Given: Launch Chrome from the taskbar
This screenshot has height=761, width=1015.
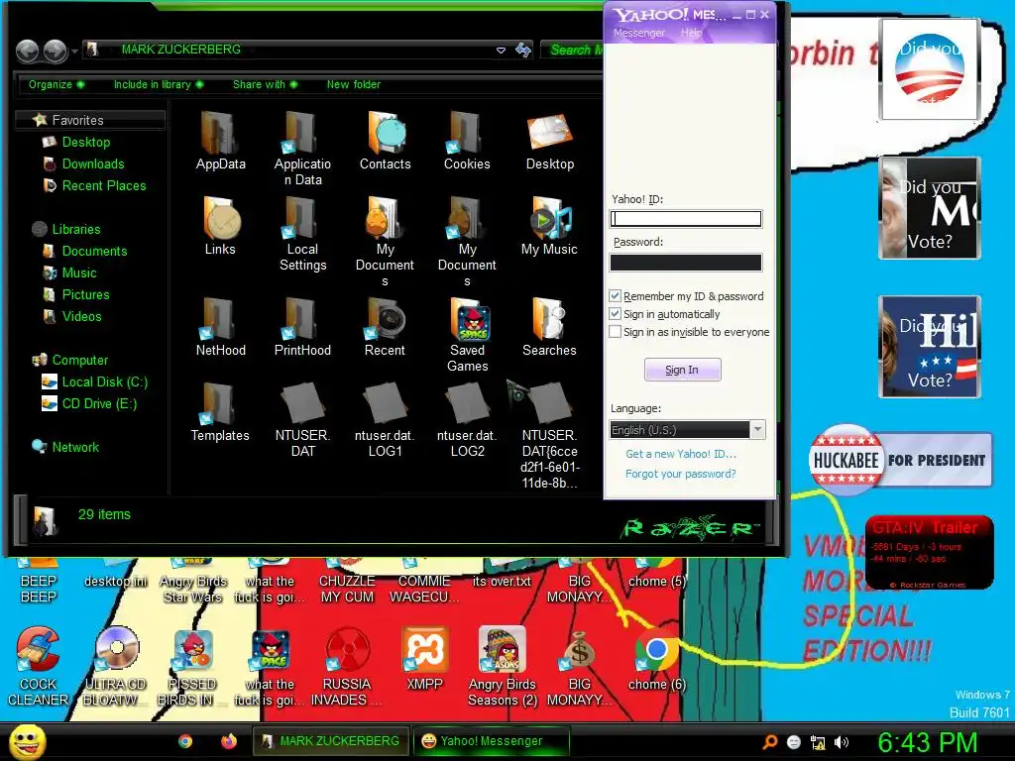Looking at the screenshot, I should point(185,741).
